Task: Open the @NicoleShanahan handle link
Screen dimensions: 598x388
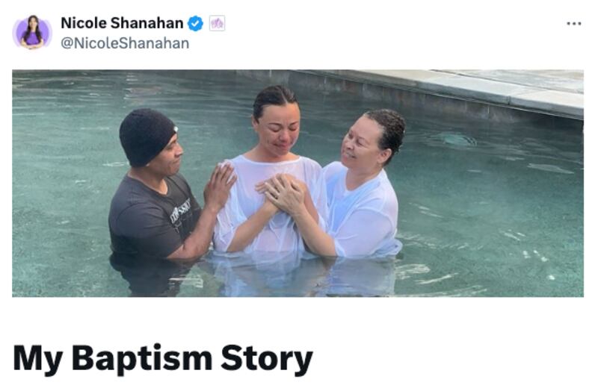Action: click(x=125, y=43)
